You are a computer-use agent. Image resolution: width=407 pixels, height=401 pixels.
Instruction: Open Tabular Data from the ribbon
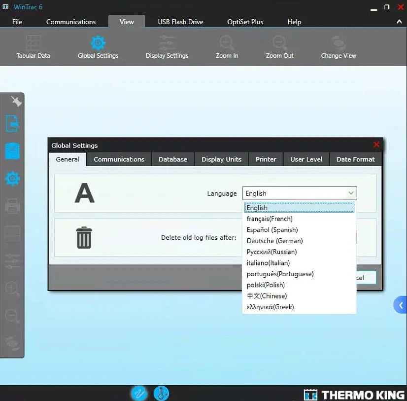(x=33, y=47)
